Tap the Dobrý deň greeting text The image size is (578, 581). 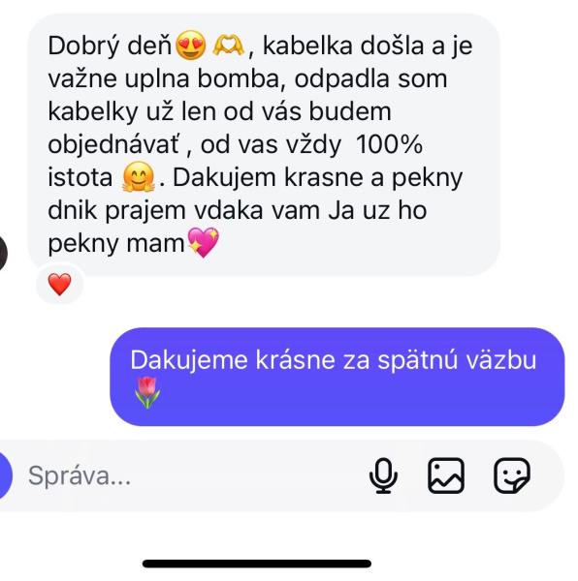click(111, 46)
